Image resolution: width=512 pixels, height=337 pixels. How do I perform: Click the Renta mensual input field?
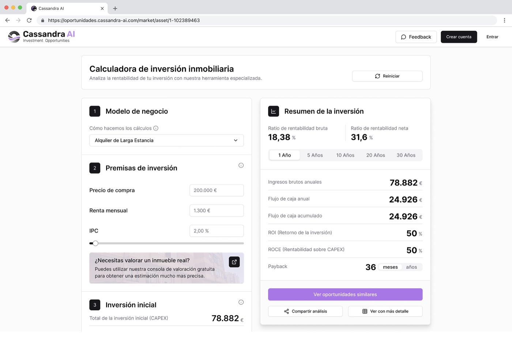pyautogui.click(x=217, y=211)
